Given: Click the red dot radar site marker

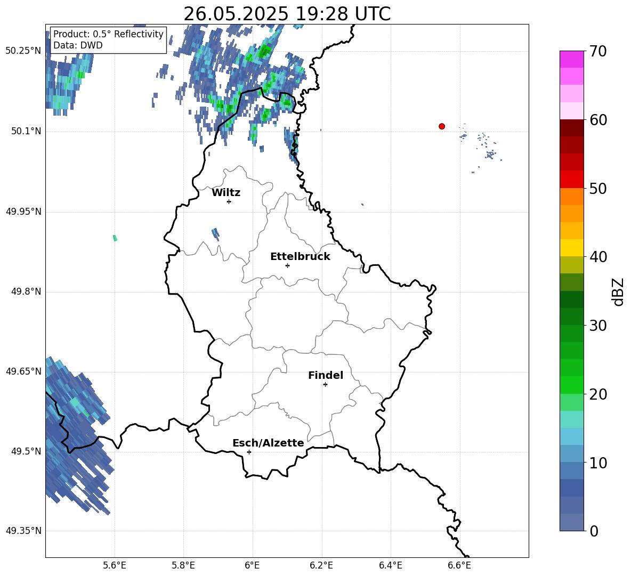Looking at the screenshot, I should 441,126.
